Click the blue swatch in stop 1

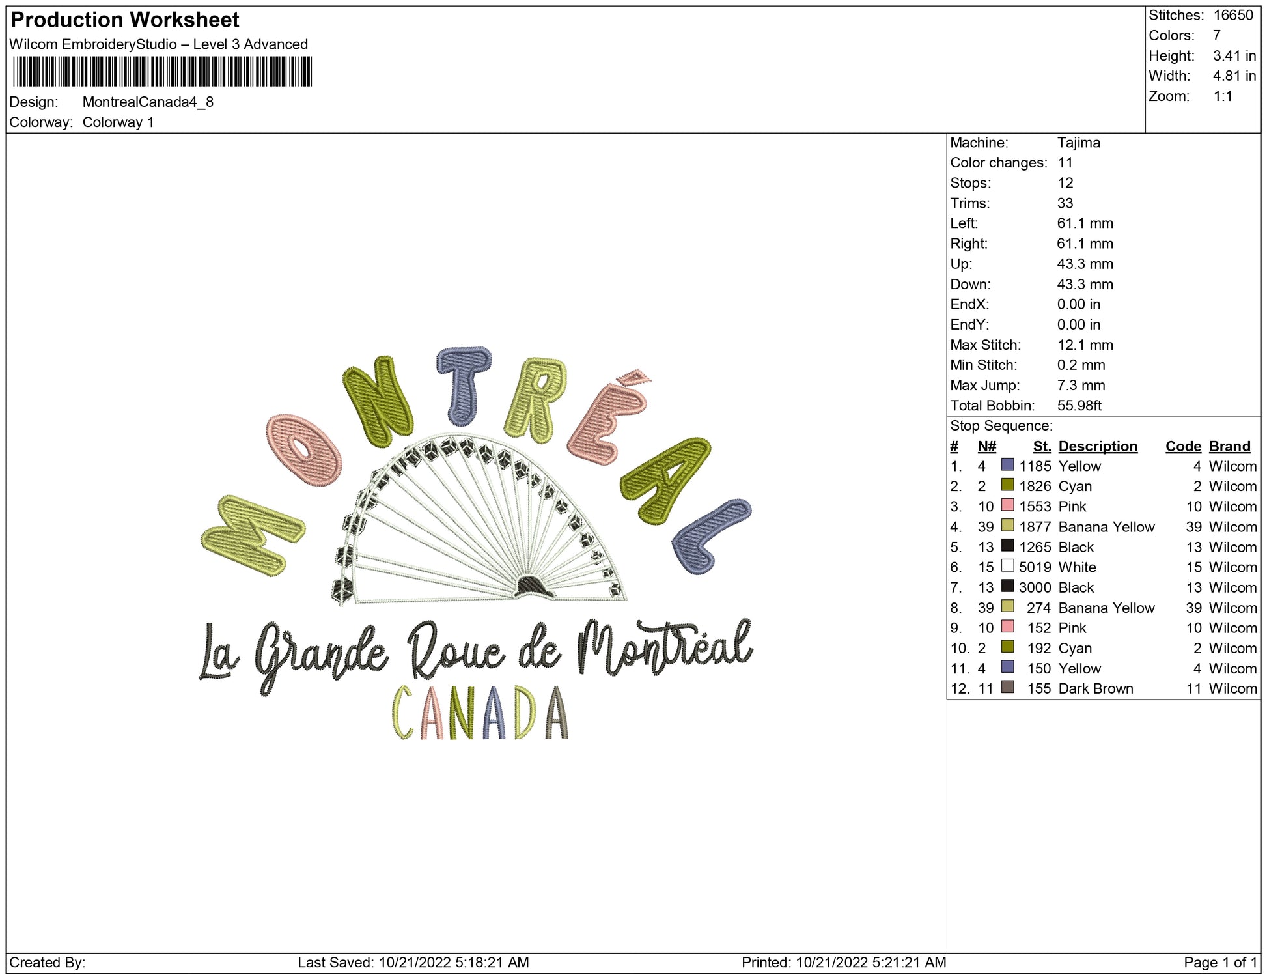coord(1007,465)
